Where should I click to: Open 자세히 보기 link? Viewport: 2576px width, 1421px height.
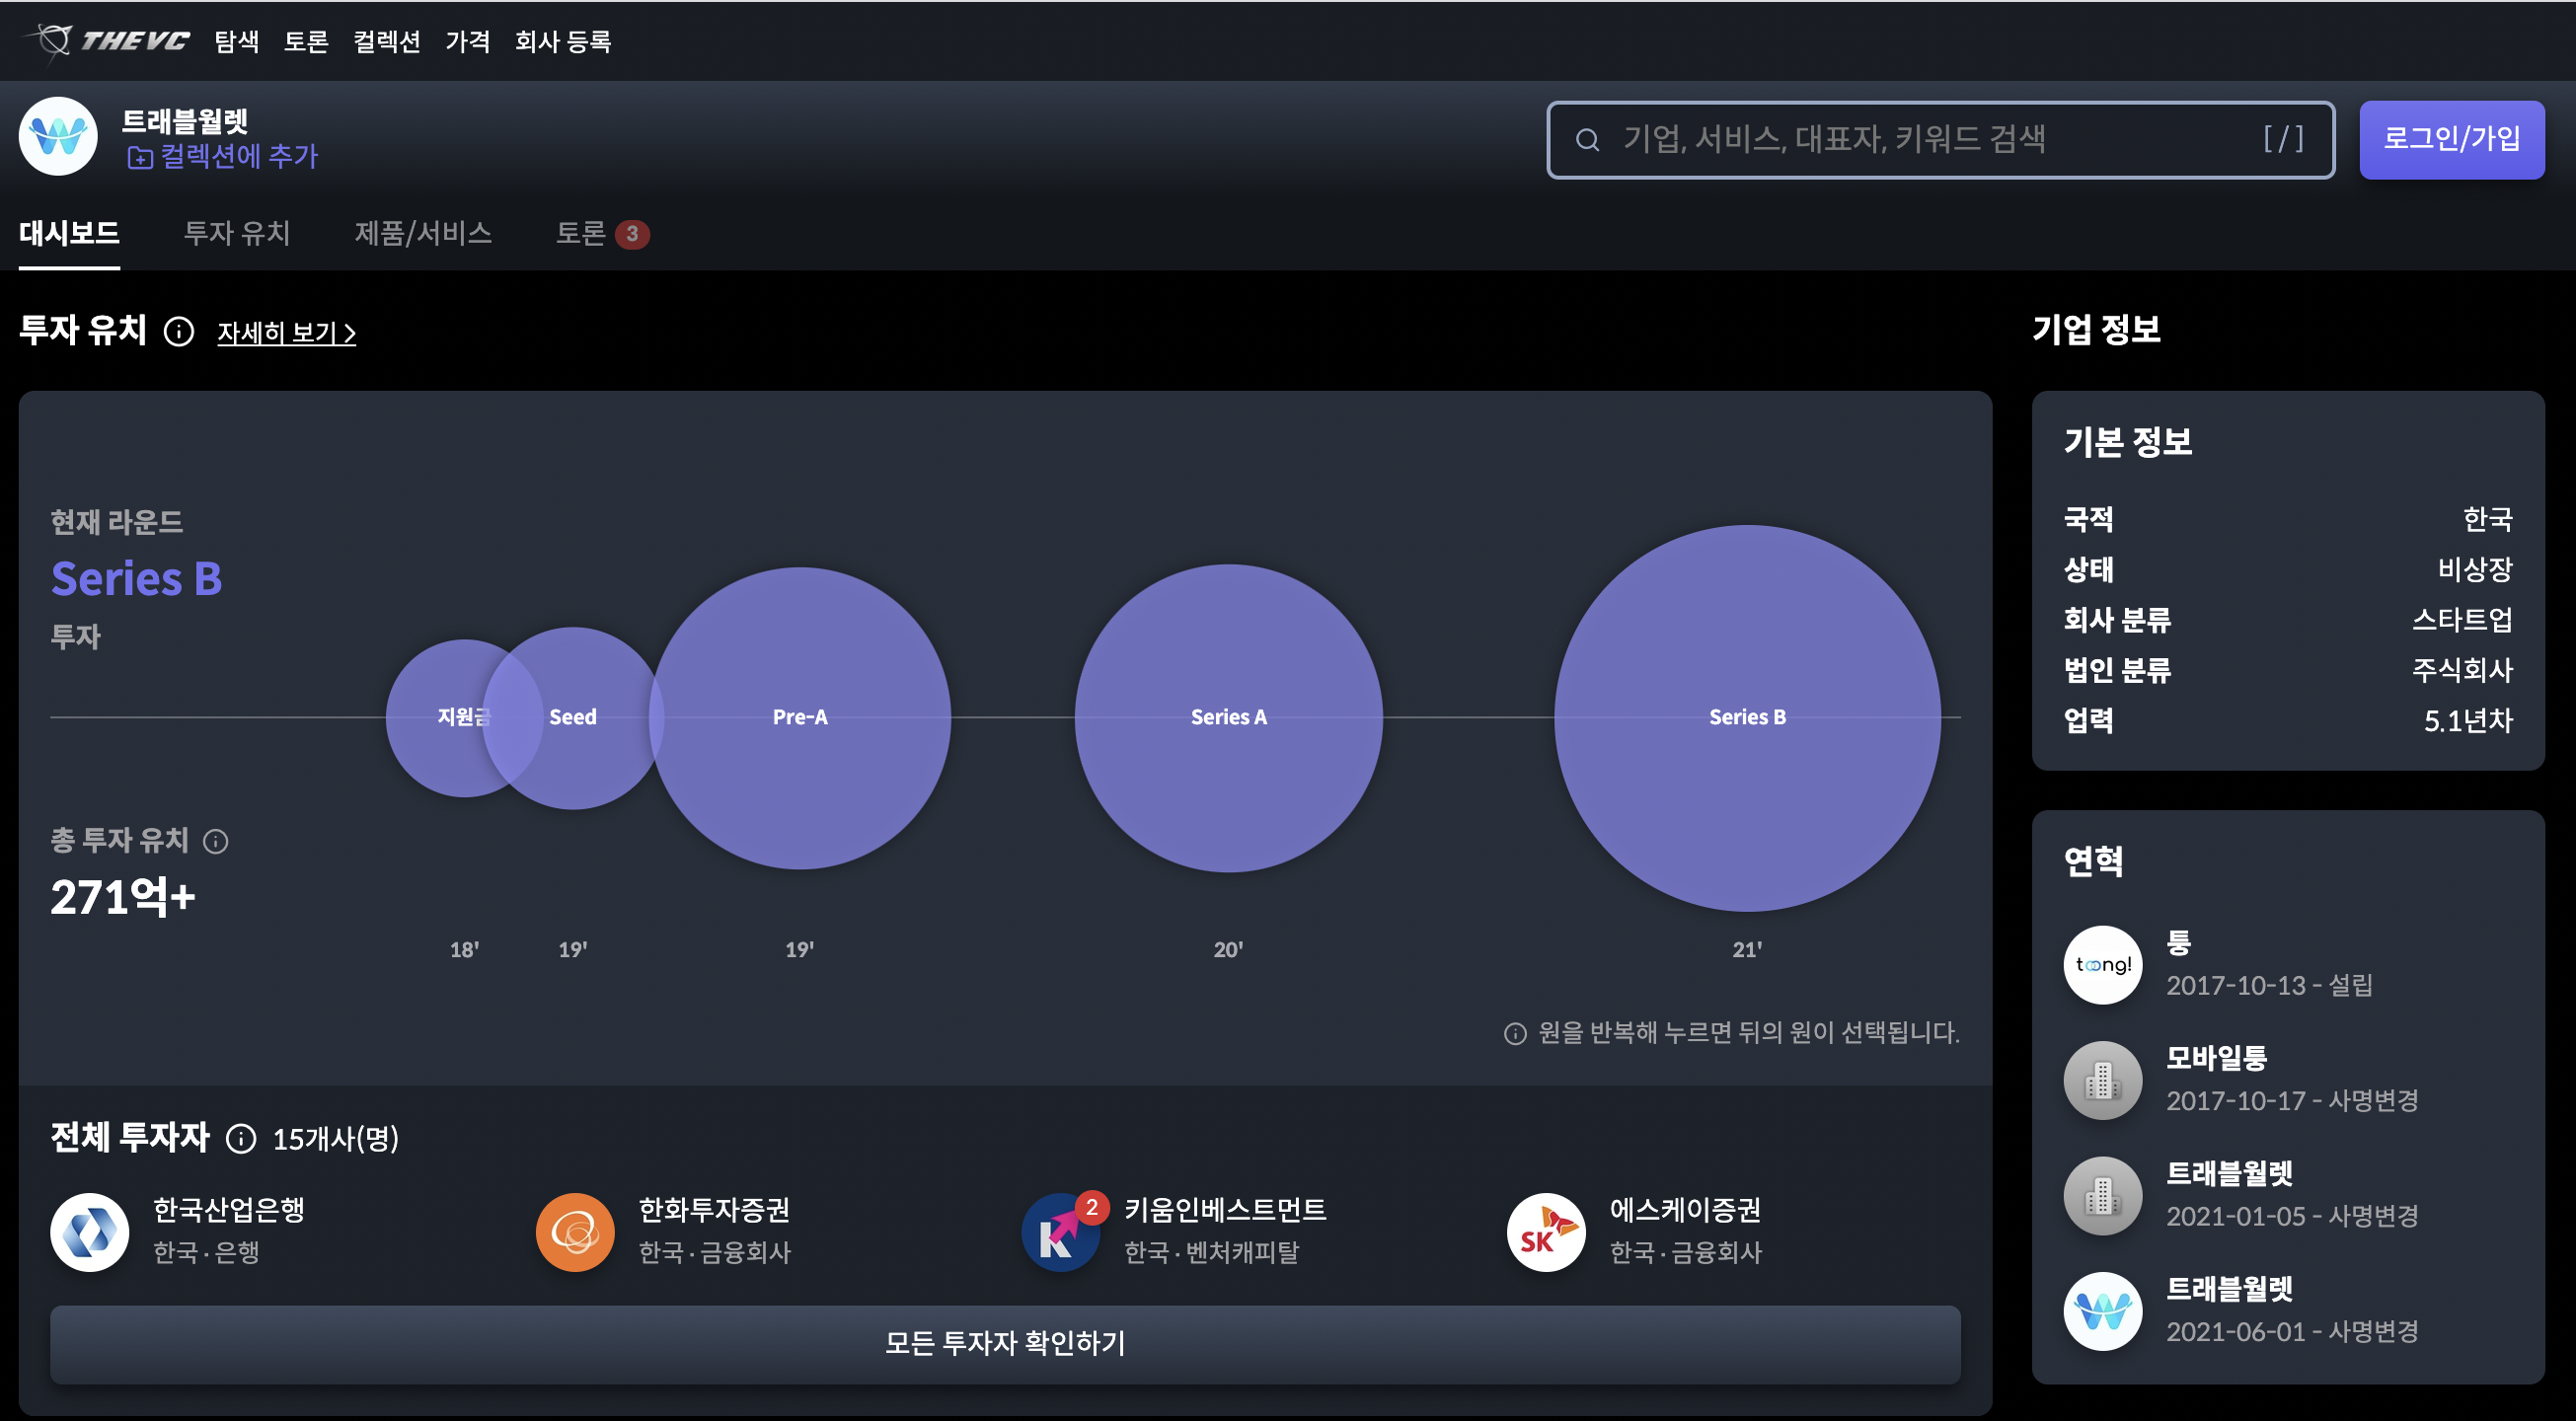pos(286,333)
